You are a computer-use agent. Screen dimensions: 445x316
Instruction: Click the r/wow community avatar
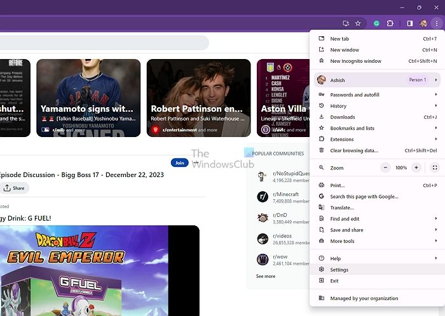pyautogui.click(x=263, y=260)
